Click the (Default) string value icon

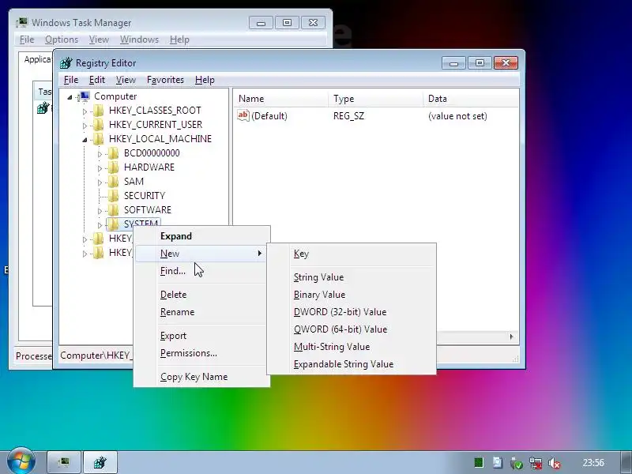(x=243, y=115)
